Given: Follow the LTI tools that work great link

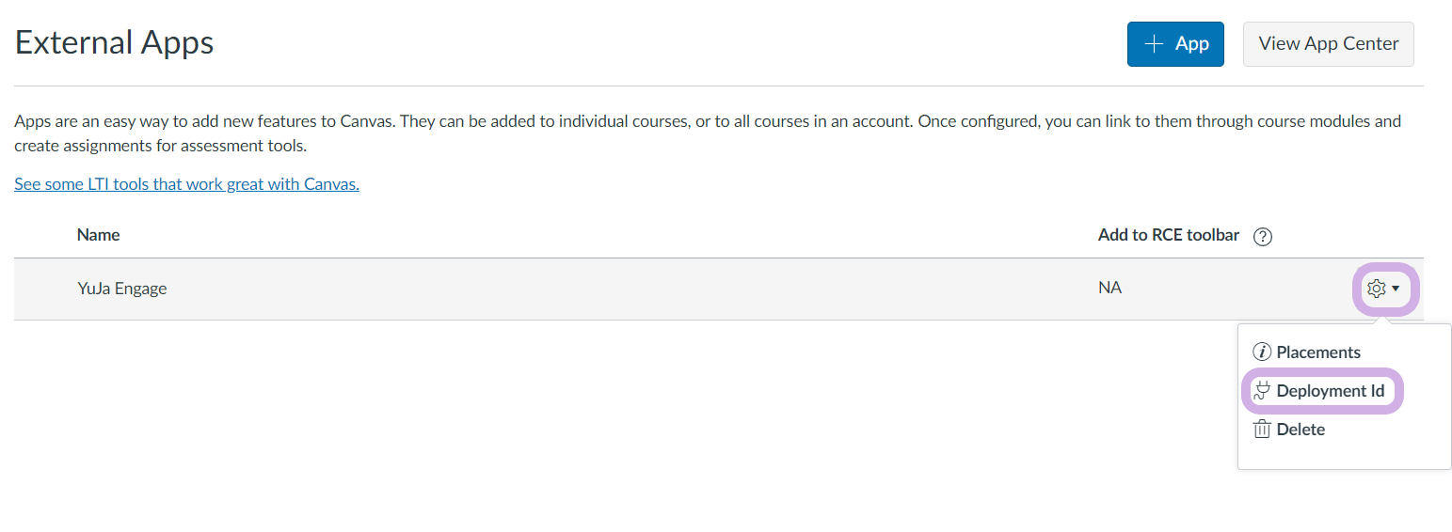Looking at the screenshot, I should pos(186,184).
